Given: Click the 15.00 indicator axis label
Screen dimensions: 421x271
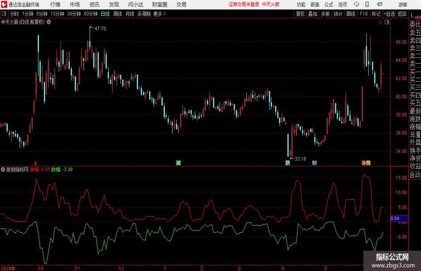Looking at the screenshot, I should (401, 178).
